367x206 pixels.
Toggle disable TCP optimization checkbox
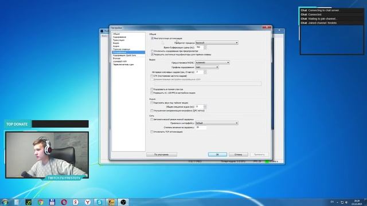(x=152, y=132)
